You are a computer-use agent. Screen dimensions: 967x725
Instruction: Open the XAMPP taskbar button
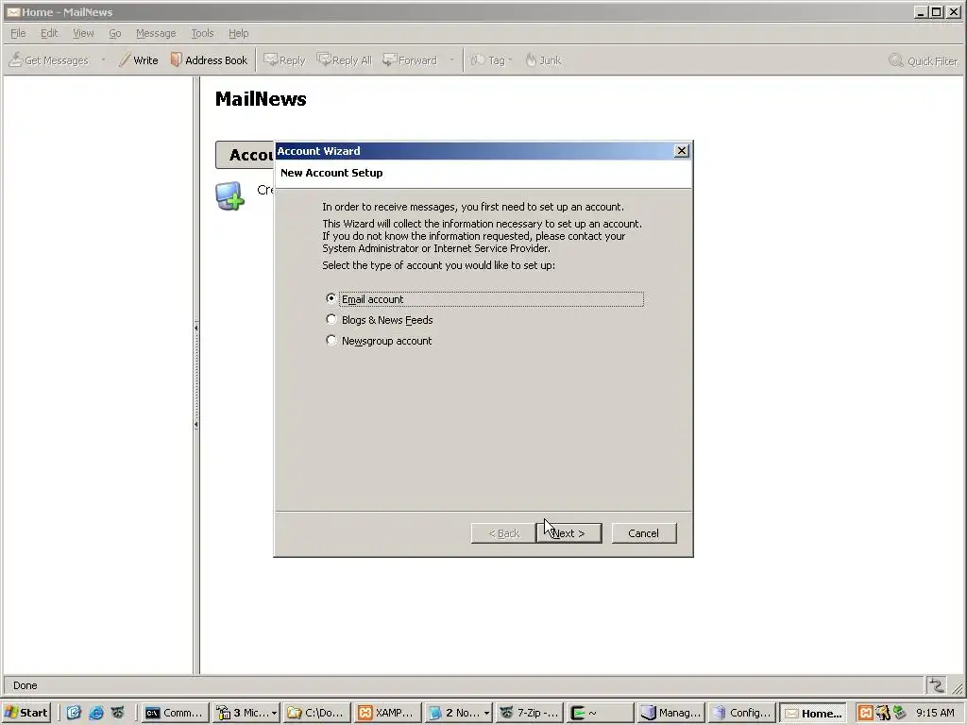click(x=388, y=713)
